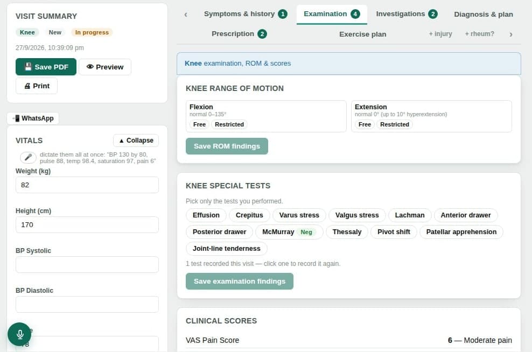Select the Anterior drawer test

465,215
